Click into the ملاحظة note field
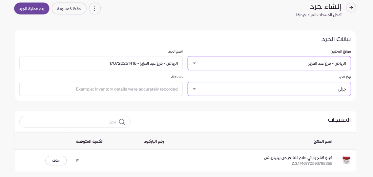The image size is (373, 177). 101,89
